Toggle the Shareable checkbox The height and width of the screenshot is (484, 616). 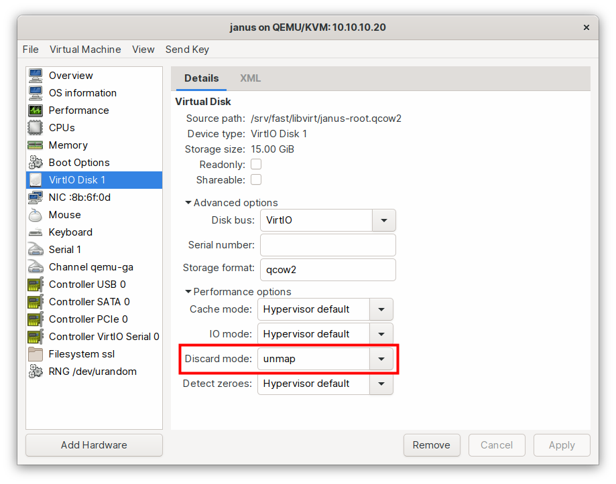click(255, 179)
